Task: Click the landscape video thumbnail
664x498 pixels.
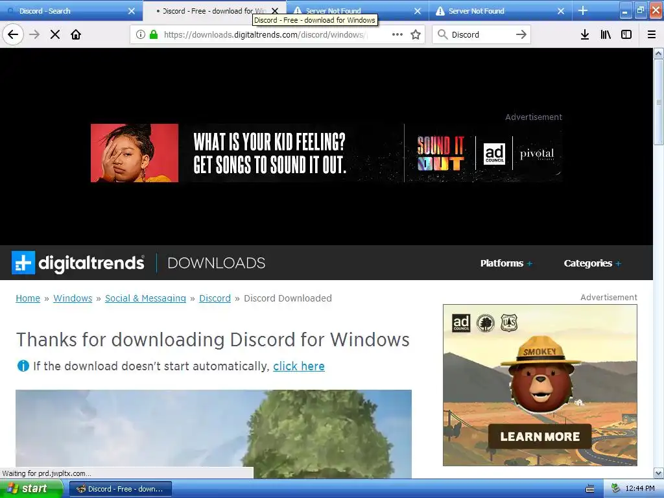Action: pyautogui.click(x=213, y=434)
